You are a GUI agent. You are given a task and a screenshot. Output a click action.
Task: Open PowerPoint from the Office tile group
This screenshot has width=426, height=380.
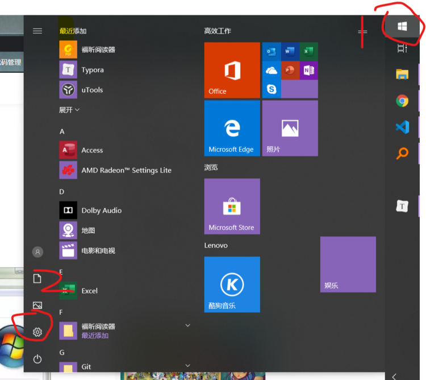pos(290,70)
